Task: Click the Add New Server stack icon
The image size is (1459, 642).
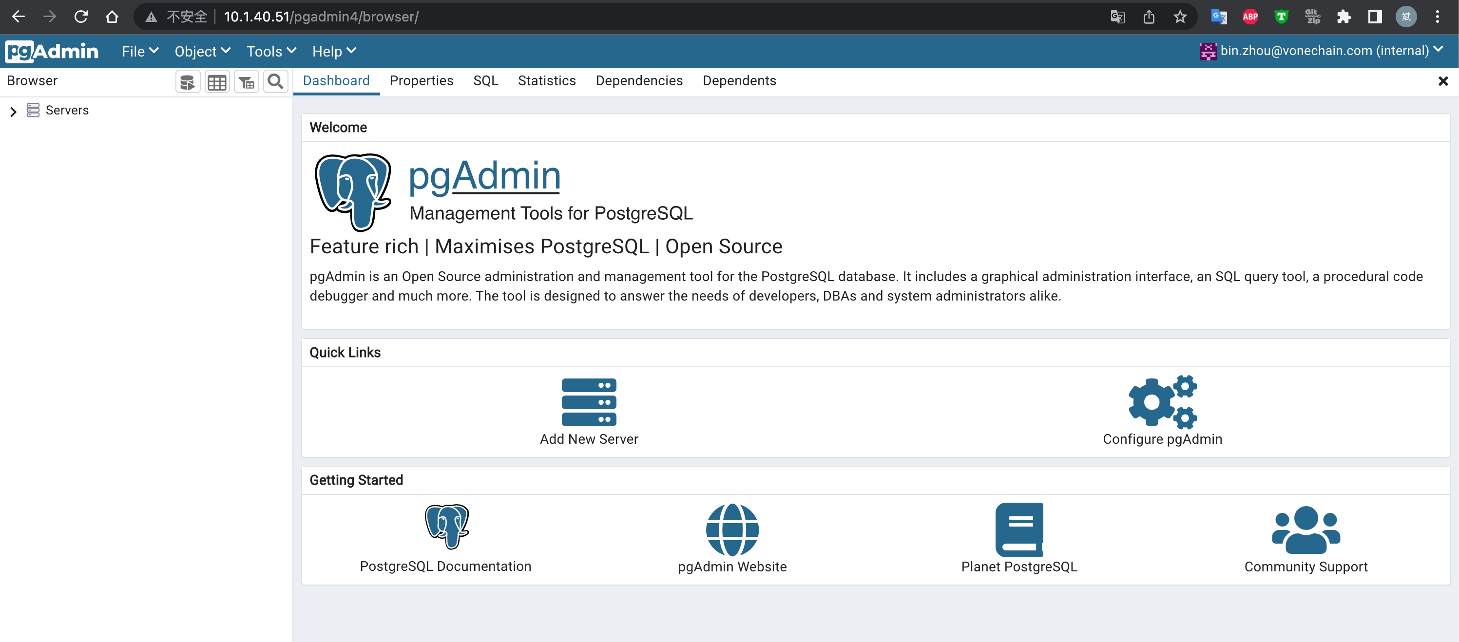Action: [589, 402]
